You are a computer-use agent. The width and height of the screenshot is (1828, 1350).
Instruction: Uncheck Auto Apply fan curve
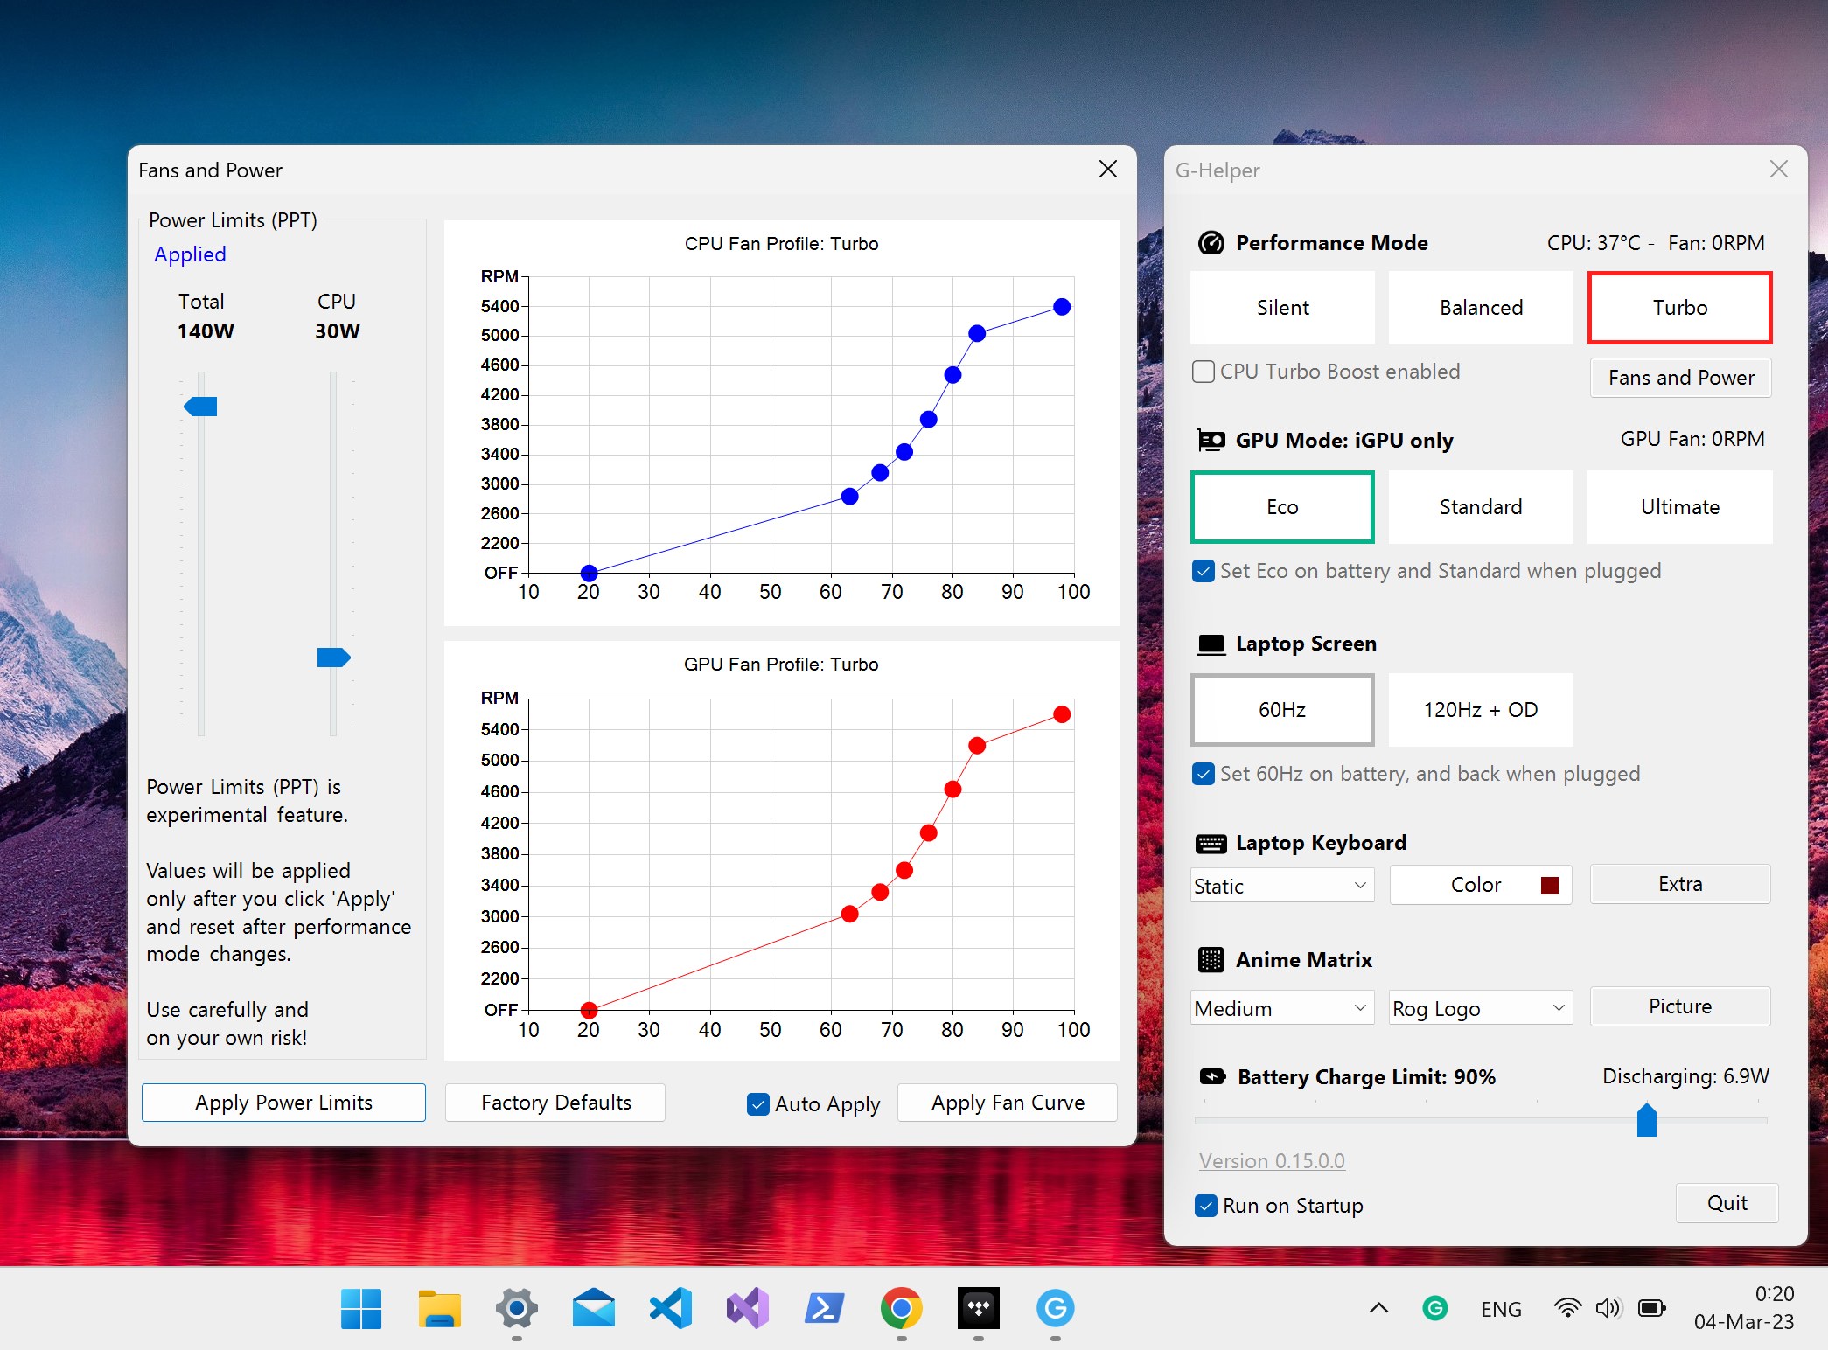click(758, 1103)
